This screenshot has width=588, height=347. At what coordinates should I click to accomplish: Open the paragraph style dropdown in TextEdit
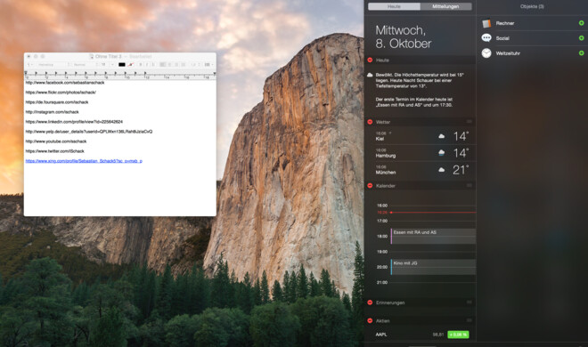pos(30,64)
